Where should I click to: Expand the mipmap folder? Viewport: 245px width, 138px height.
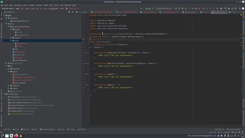pyautogui.click(x=8, y=86)
